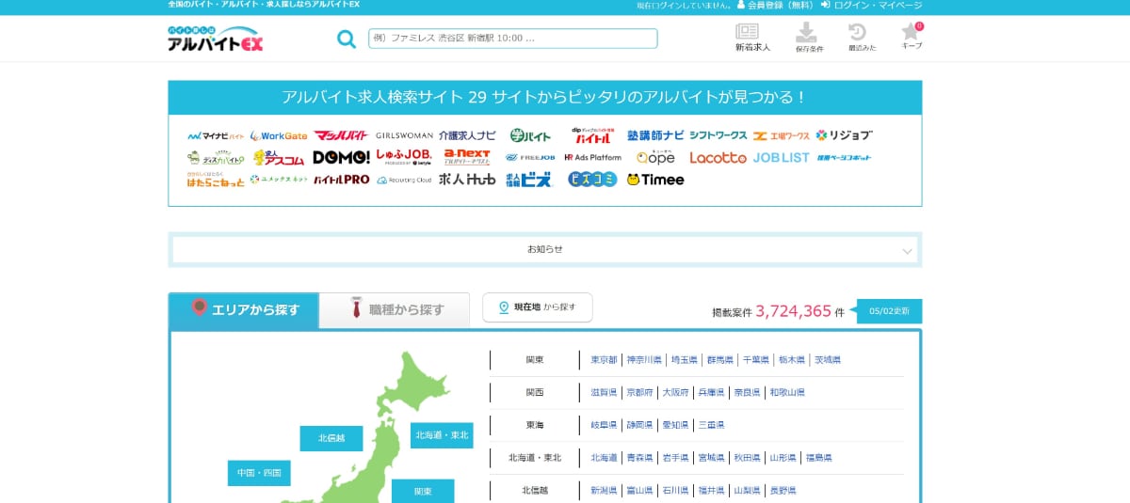Click the 介護求人ナビ logo
The width and height of the screenshot is (1130, 503).
click(x=467, y=135)
